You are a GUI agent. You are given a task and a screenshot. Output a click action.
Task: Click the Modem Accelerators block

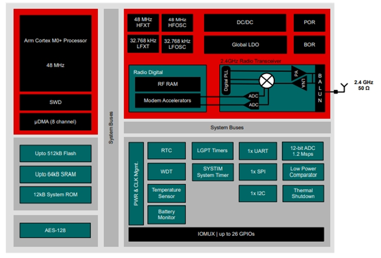tap(168, 101)
